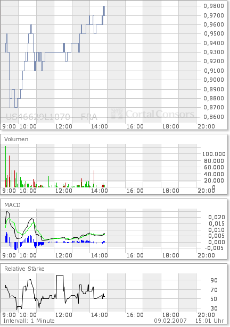Viewport: 230px width, 327px height.
Task: Select 18:00 on the Volumen time axis
Action: (x=171, y=191)
